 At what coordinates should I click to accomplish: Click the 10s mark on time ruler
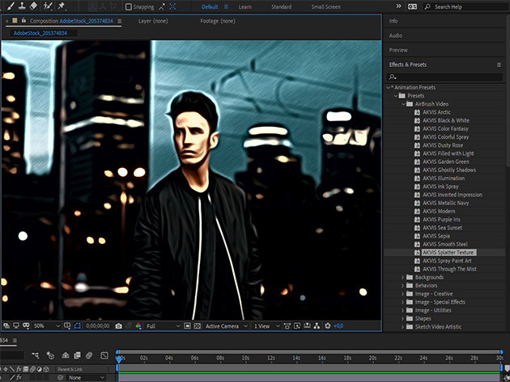[x=244, y=356]
